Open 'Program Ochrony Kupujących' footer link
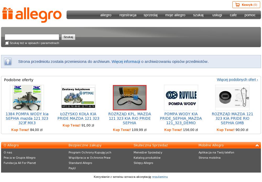The width and height of the screenshot is (262, 182). (x=90, y=152)
